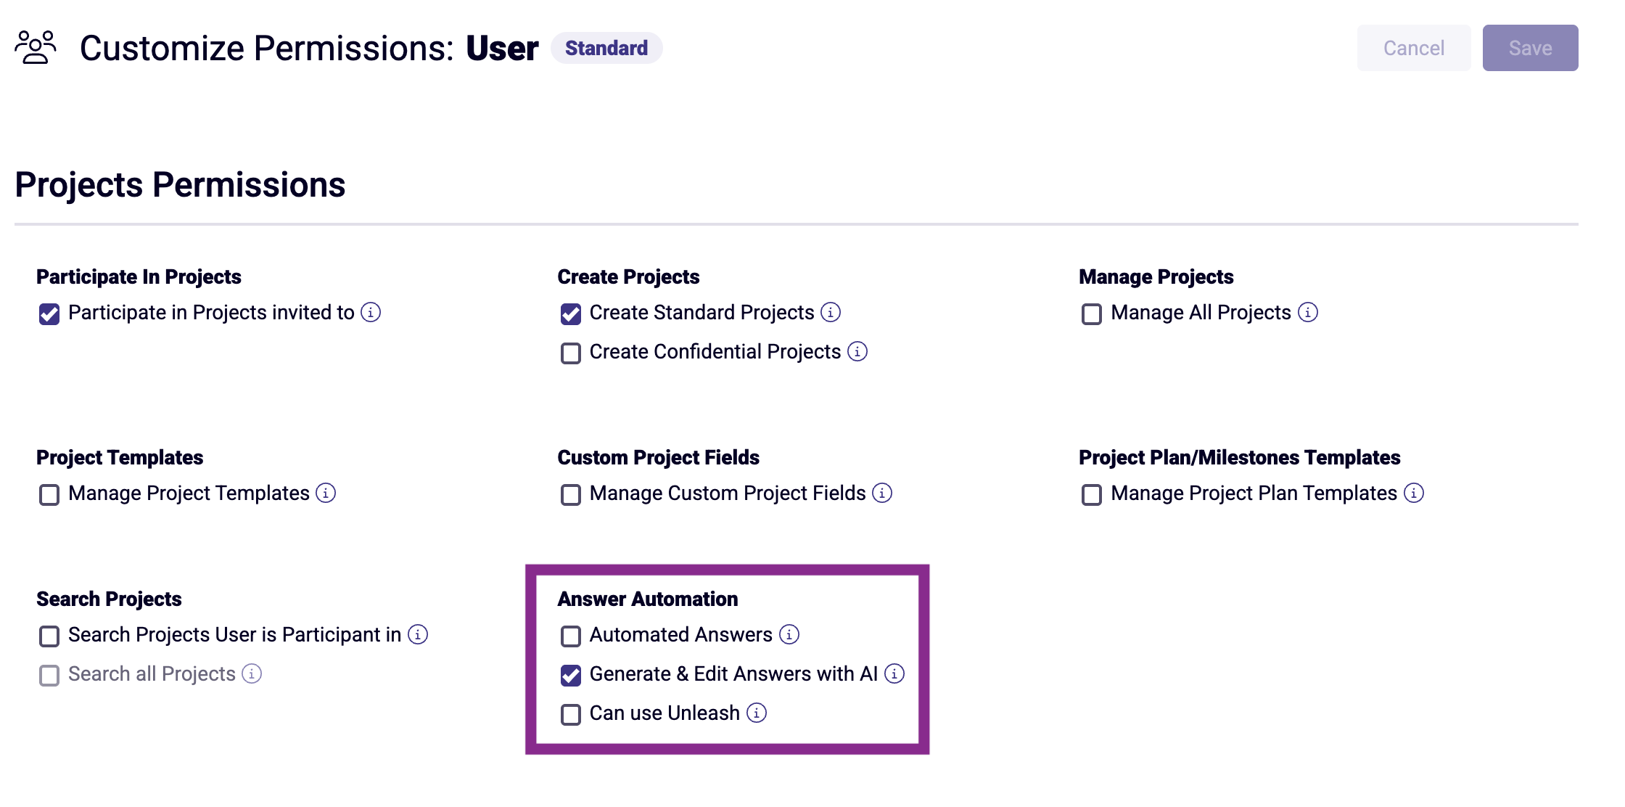
Task: Open info icon for Automated Answers
Action: 789,634
